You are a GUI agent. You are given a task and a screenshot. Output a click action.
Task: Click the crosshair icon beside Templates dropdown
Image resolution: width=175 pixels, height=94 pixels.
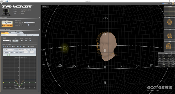30,50
